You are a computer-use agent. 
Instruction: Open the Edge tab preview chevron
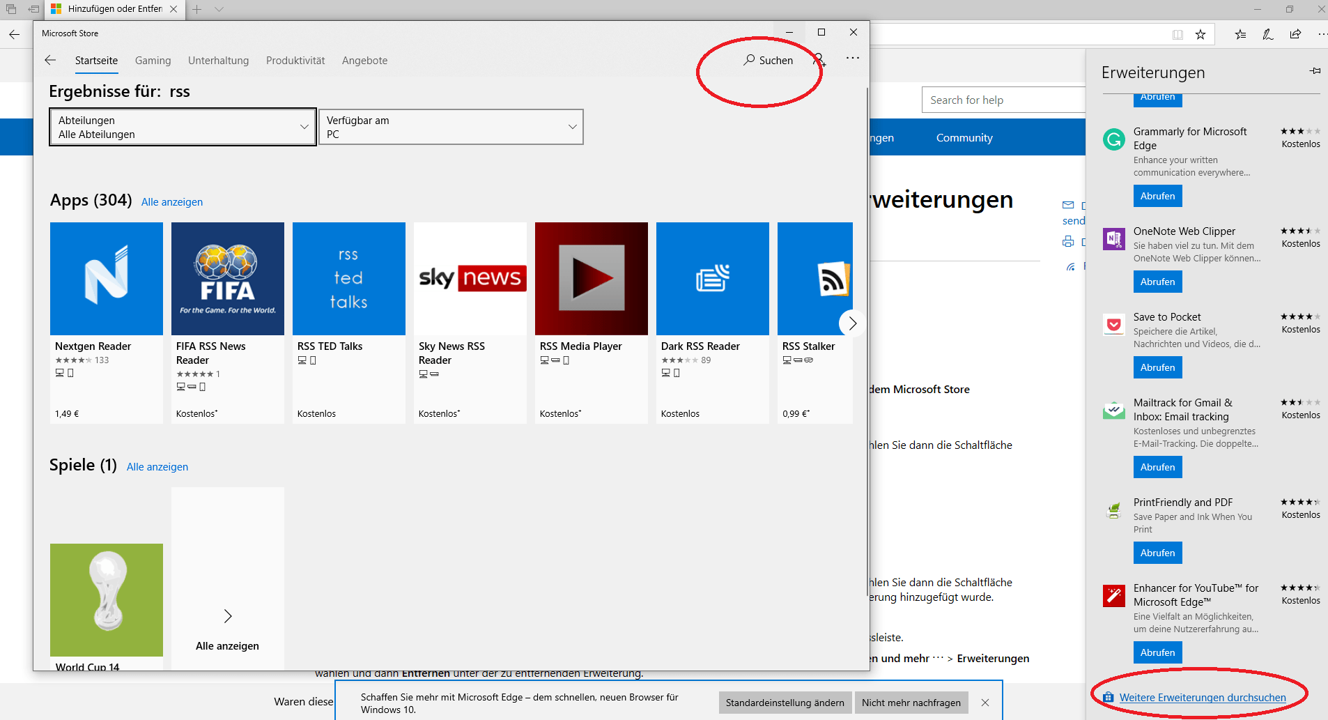[x=219, y=9]
